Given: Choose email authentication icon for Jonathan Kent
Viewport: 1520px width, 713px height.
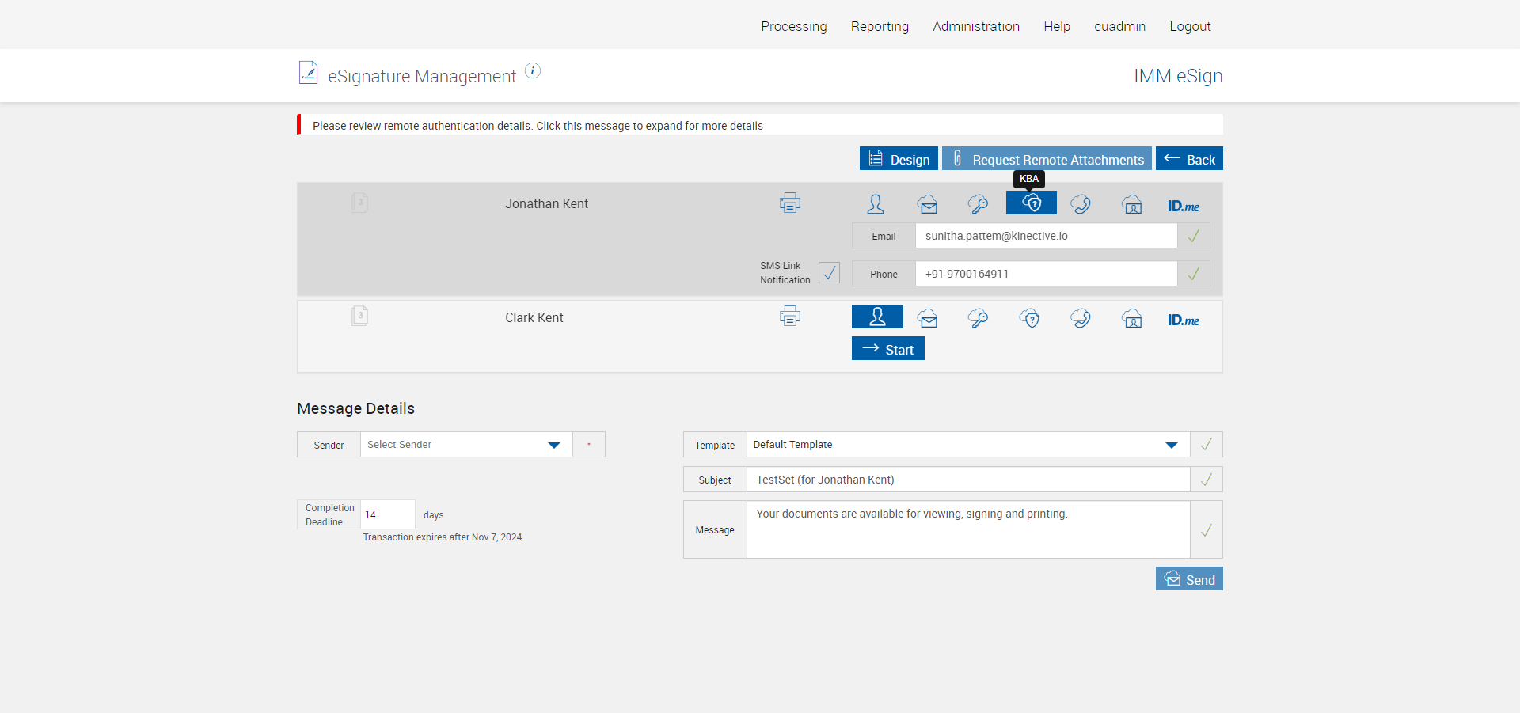Looking at the screenshot, I should [x=927, y=205].
